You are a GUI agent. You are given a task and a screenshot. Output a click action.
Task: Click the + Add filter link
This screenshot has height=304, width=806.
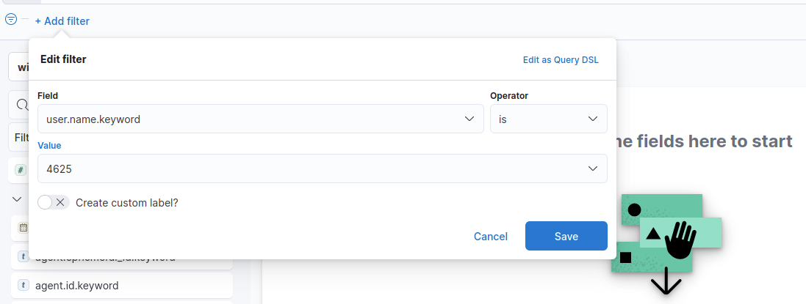click(62, 21)
